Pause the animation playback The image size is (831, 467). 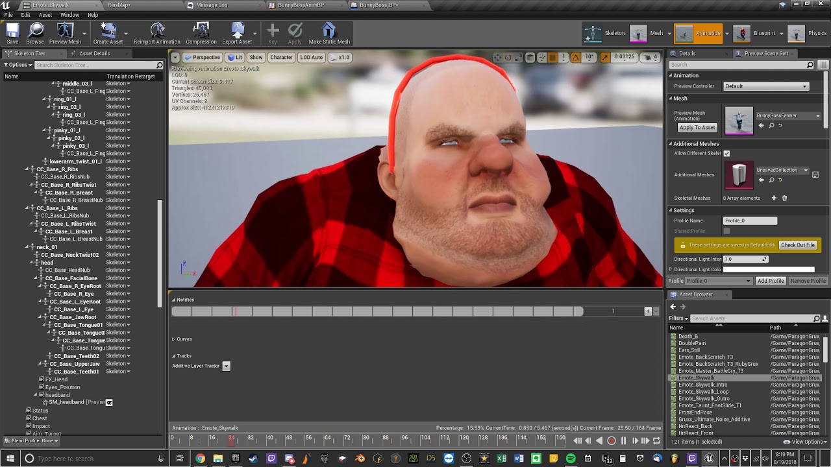click(x=623, y=441)
